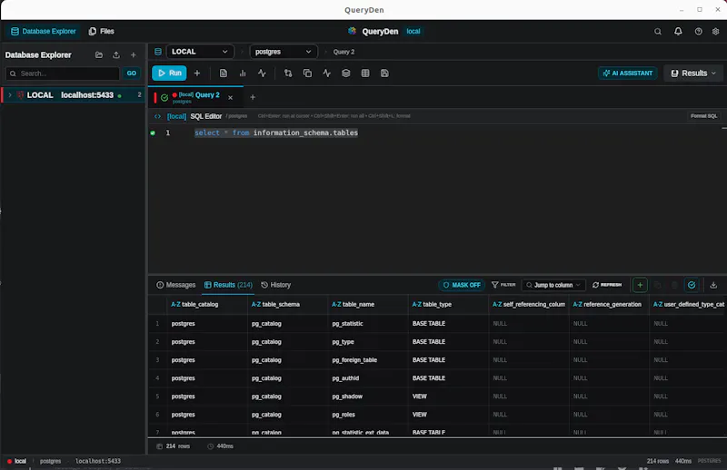Click the open folder icon in Database Explorer
Screen dimensions: 727x470
pos(99,55)
